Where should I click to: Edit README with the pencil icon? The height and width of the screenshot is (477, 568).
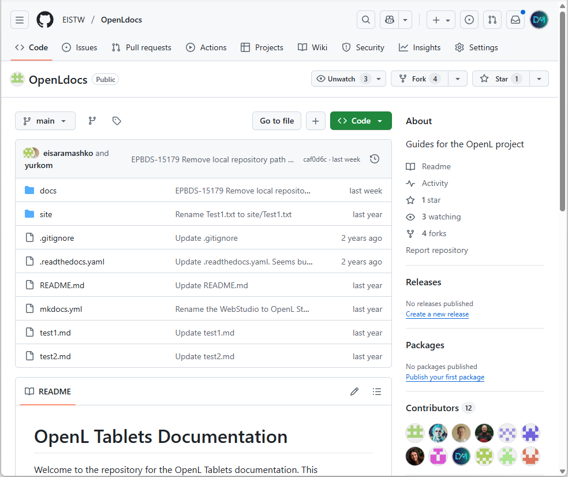click(354, 392)
